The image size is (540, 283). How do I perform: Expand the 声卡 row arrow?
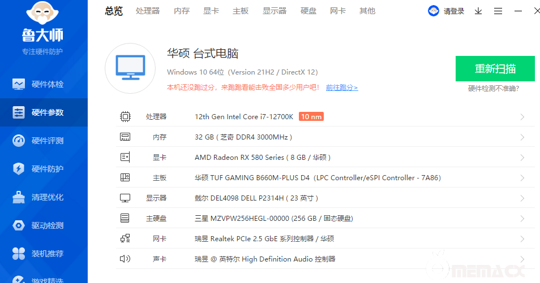coord(522,259)
